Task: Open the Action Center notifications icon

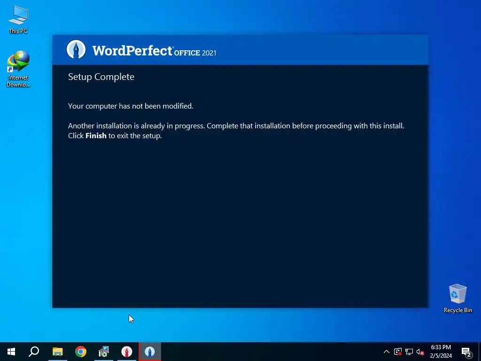Action: pos(466,352)
